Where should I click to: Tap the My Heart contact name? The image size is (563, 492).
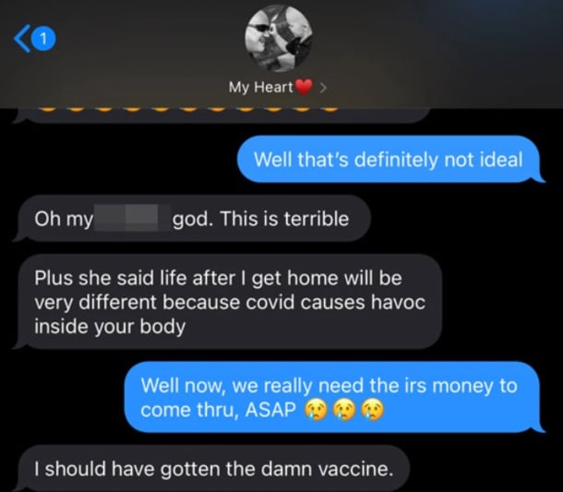tap(261, 88)
